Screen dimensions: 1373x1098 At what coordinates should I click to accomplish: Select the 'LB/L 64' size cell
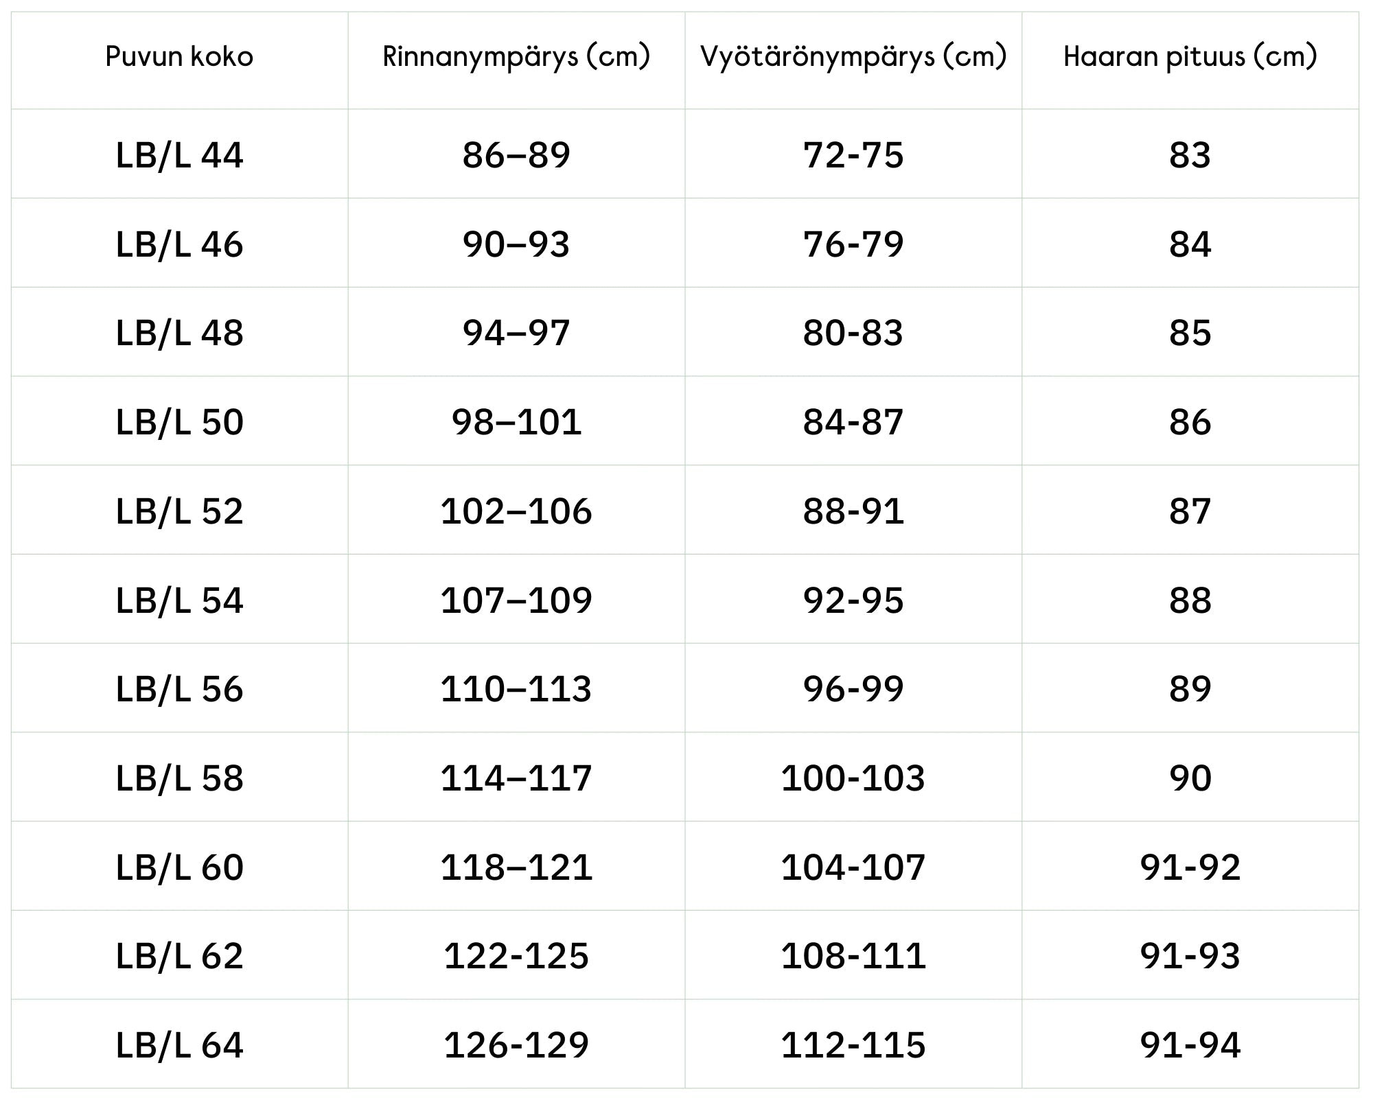pos(179,1045)
